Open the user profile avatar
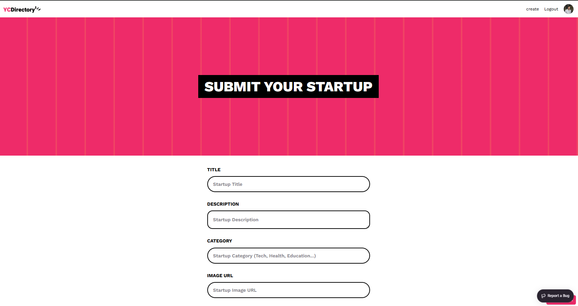 [568, 9]
